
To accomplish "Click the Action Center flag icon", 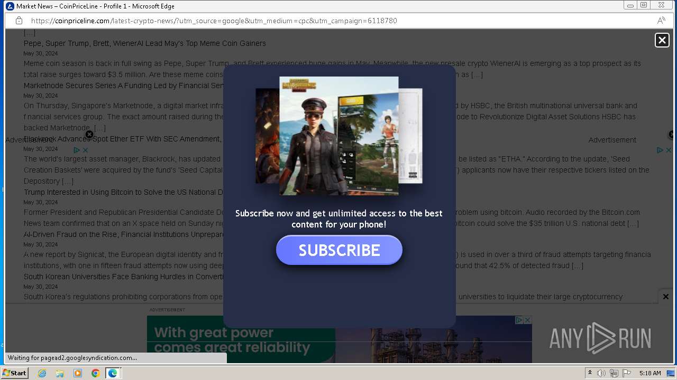I will coord(627,373).
